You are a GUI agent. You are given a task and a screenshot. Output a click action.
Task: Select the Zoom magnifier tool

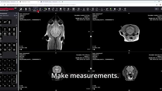pyautogui.click(x=30, y=9)
